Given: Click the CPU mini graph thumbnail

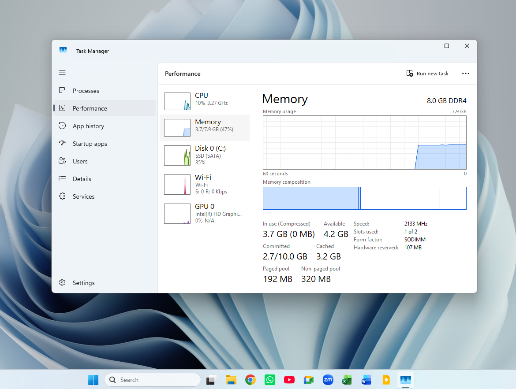Looking at the screenshot, I should pos(177,101).
